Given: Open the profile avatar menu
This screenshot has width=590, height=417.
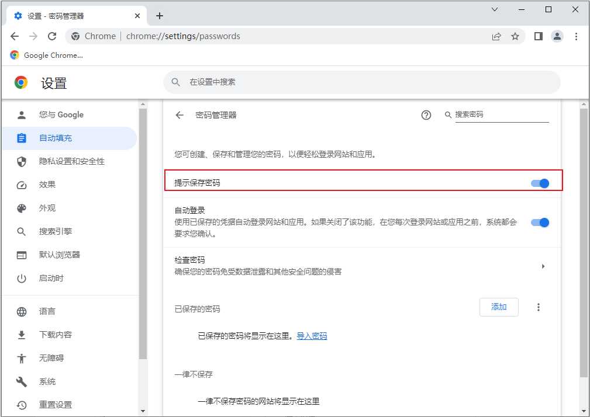Looking at the screenshot, I should [x=557, y=36].
